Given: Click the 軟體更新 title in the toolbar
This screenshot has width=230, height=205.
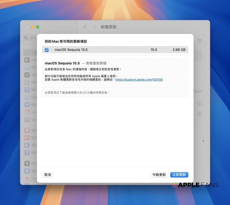Looking at the screenshot, I should 108,27.
